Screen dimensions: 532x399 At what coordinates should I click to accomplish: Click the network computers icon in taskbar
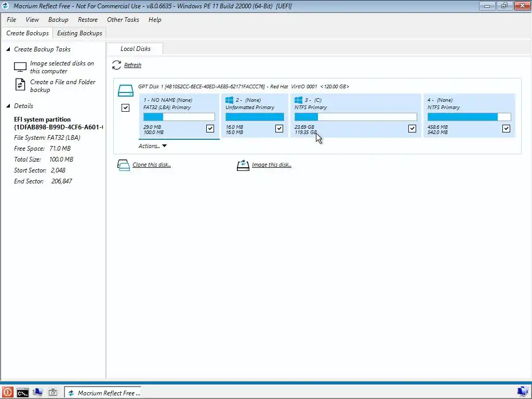tap(37, 393)
